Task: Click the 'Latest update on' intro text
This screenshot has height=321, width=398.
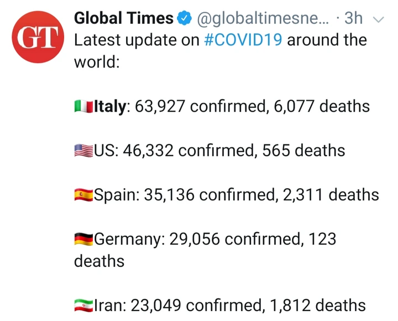Action: (137, 40)
